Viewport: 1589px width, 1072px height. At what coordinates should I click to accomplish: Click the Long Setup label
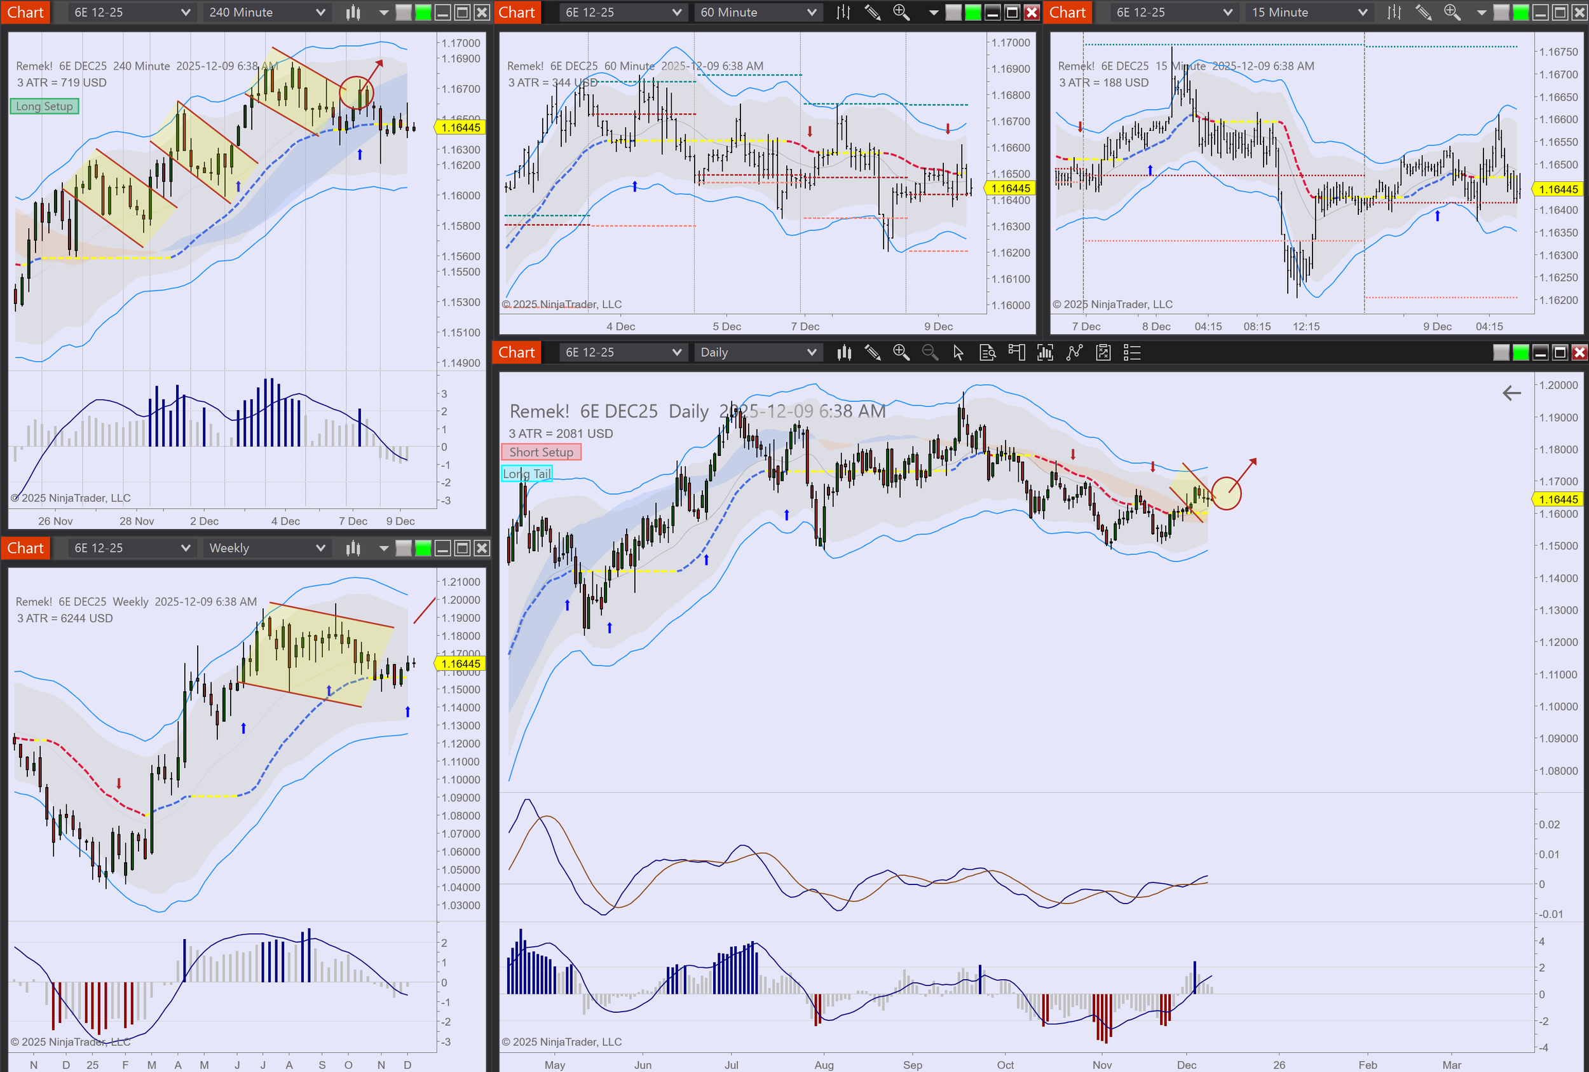44,106
